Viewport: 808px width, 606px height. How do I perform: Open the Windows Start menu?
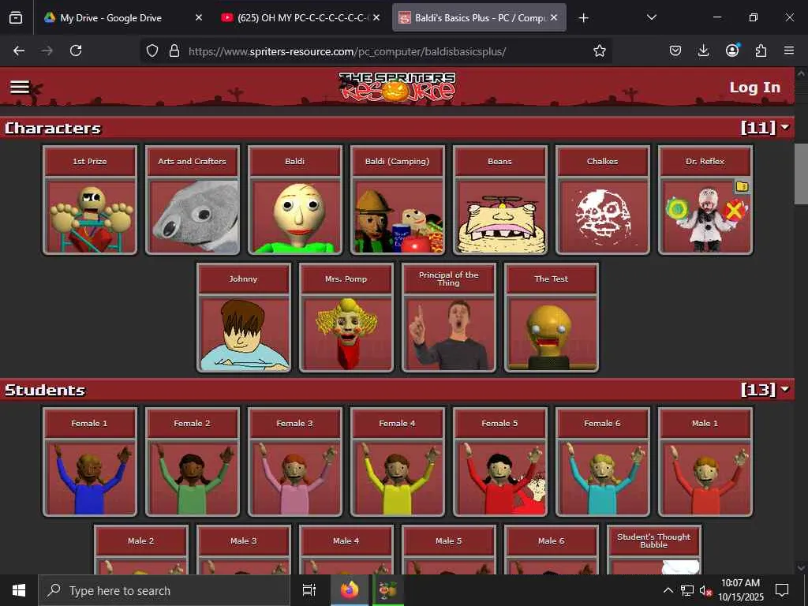[19, 590]
